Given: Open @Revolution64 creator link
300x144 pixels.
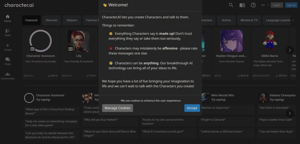Looking at the screenshot, I should pos(261,75).
